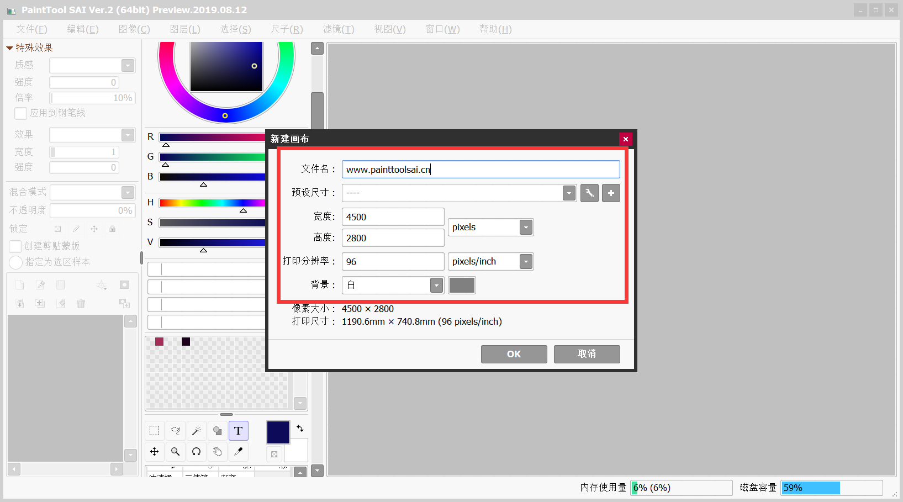The width and height of the screenshot is (903, 502).
Task: Click the 宽度 width field
Action: (x=393, y=217)
